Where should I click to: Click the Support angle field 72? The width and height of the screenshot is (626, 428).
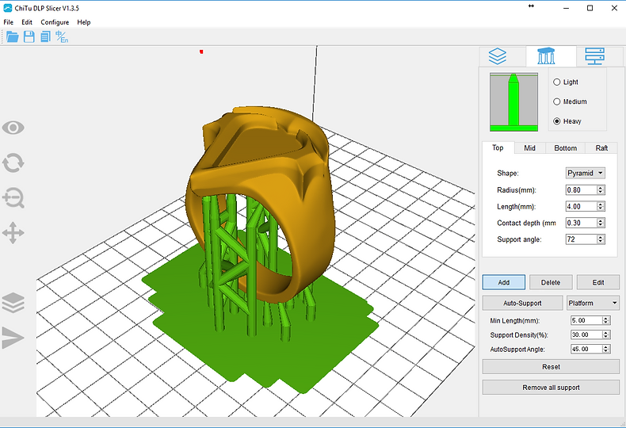(582, 239)
